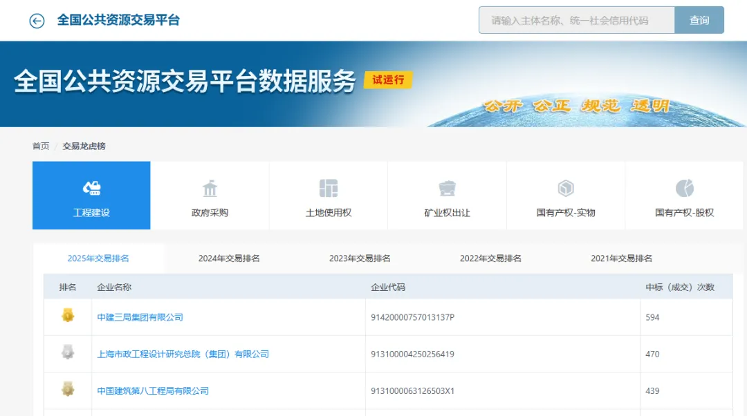Click the banner title 全国公共资源交易平台数据服务
The width and height of the screenshot is (747, 416).
click(x=185, y=81)
